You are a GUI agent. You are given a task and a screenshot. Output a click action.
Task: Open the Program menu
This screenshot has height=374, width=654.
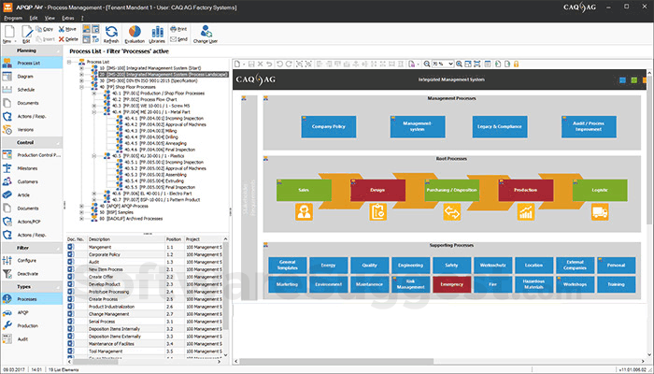tap(13, 18)
